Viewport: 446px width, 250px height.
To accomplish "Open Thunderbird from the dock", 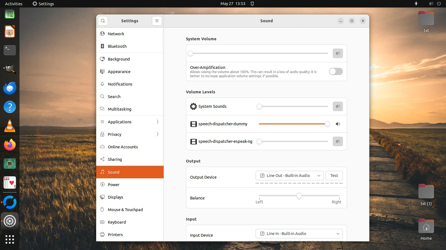I will click(10, 88).
